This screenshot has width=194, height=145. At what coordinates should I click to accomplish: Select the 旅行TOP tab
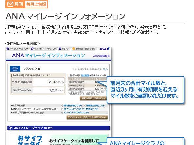pos(64,49)
